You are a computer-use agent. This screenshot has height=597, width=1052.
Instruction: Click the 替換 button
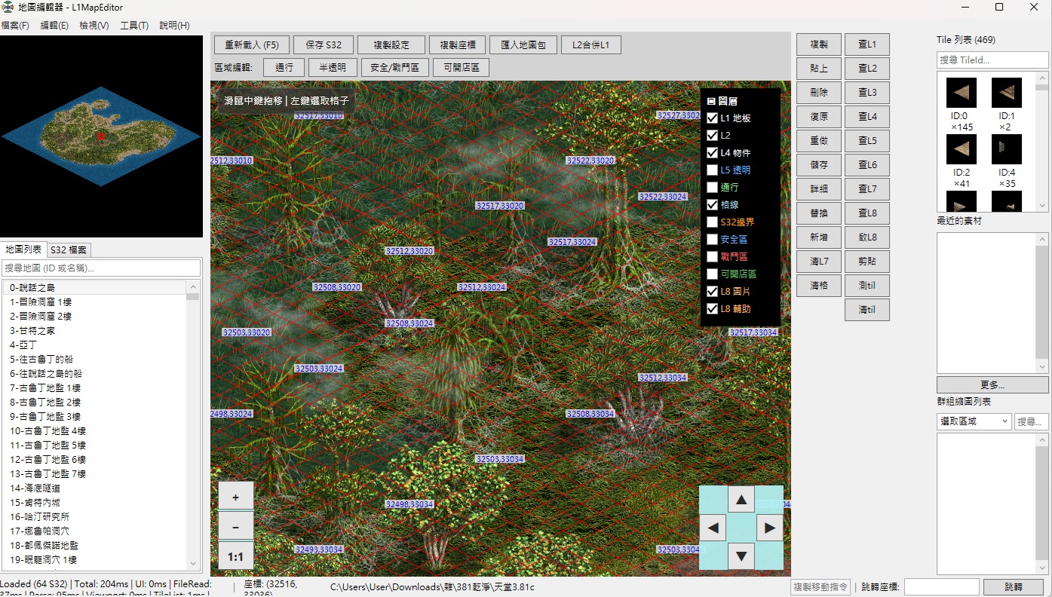[819, 213]
